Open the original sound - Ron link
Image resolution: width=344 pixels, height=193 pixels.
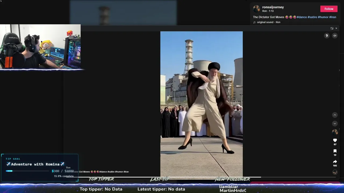click(268, 22)
